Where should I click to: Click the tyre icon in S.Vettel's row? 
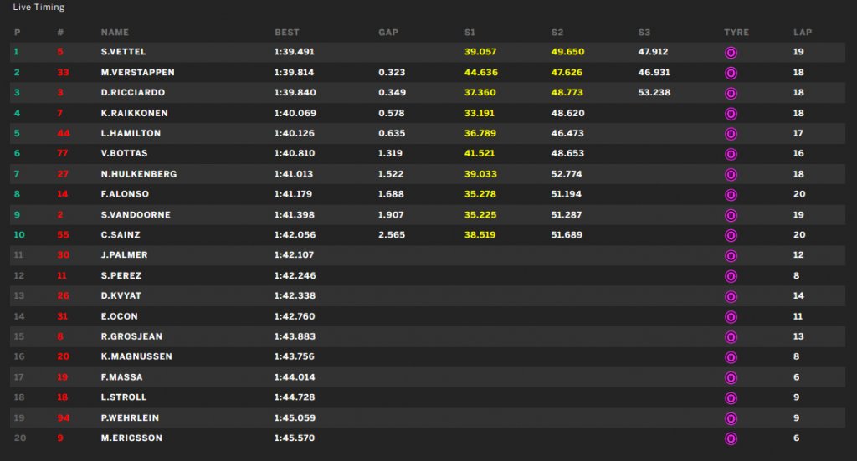click(x=731, y=53)
